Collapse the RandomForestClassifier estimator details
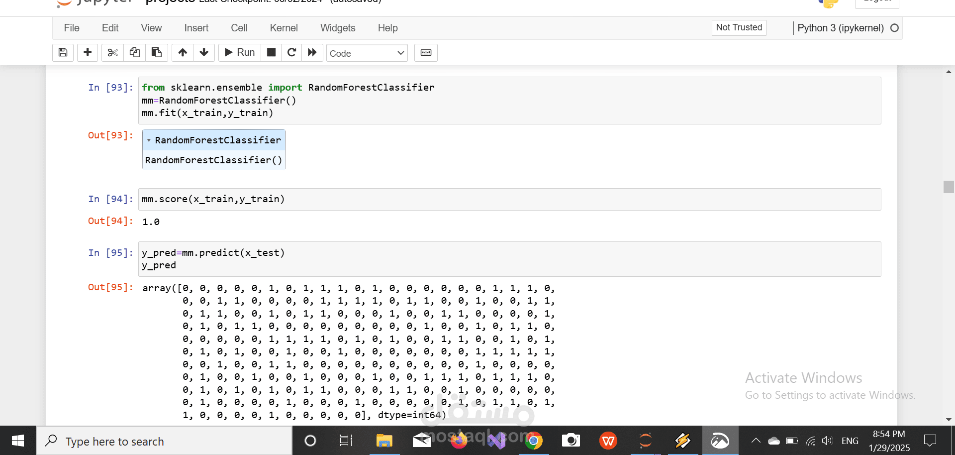Screen dimensions: 955x455 tap(149, 140)
